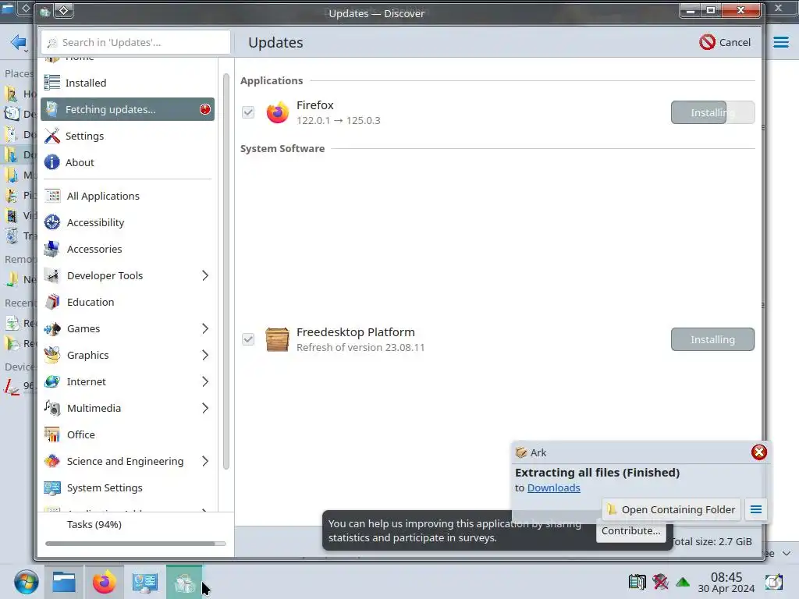Screen dimensions: 799x599
Task: Open the clipboard tray icon
Action: pos(637,582)
